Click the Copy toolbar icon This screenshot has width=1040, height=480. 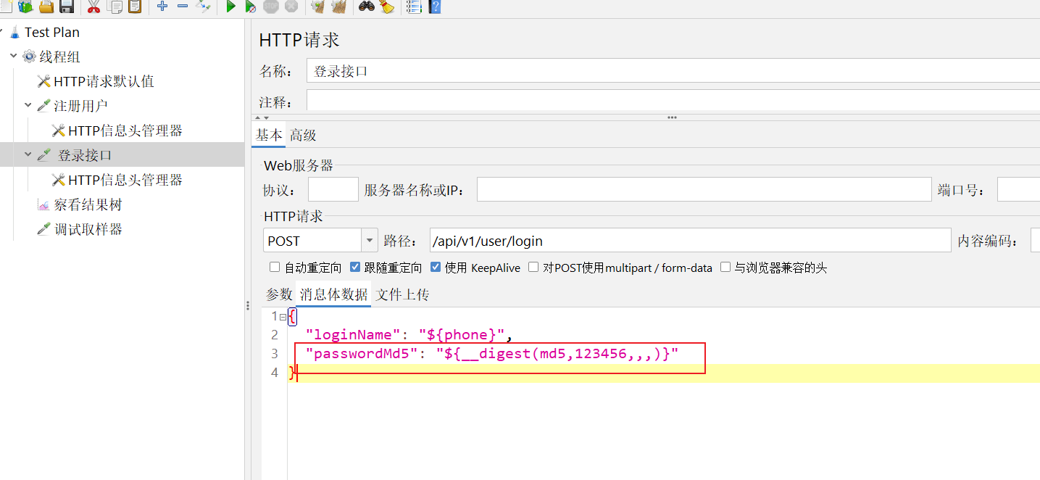(115, 7)
